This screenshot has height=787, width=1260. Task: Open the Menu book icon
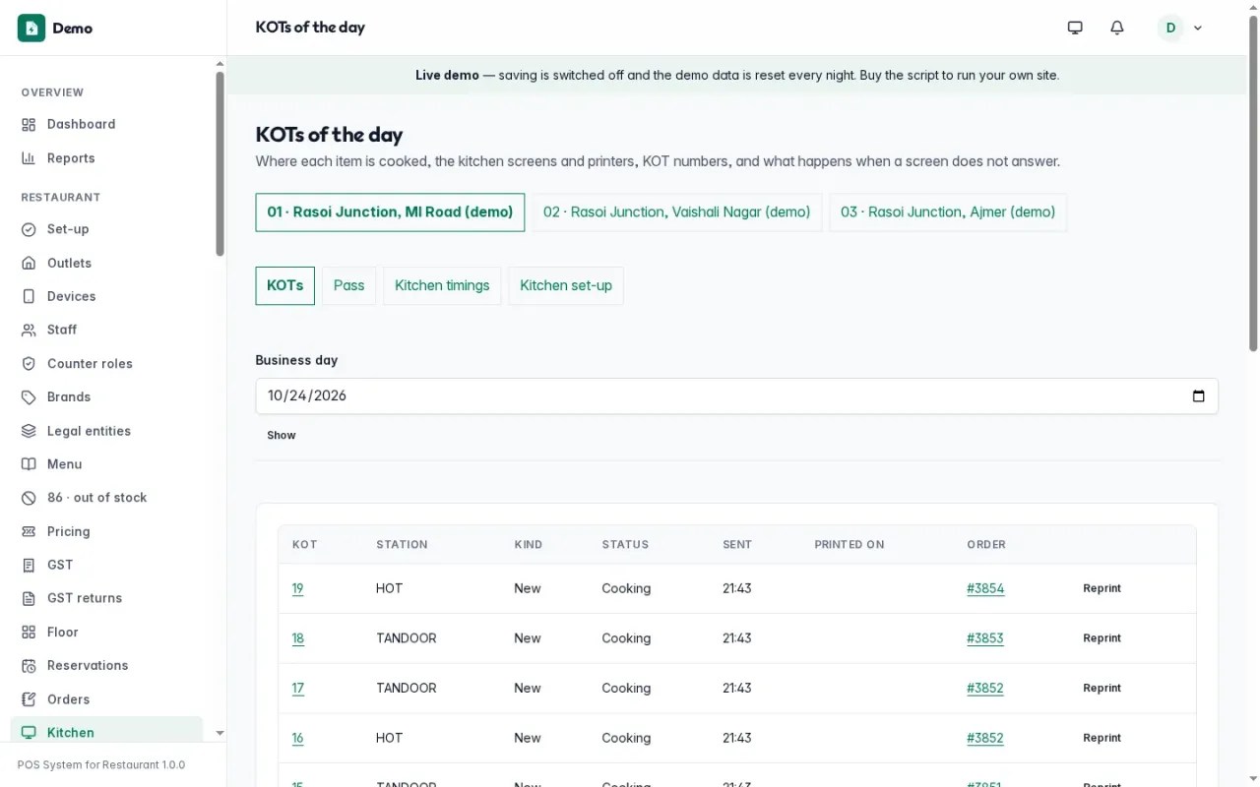tap(29, 464)
